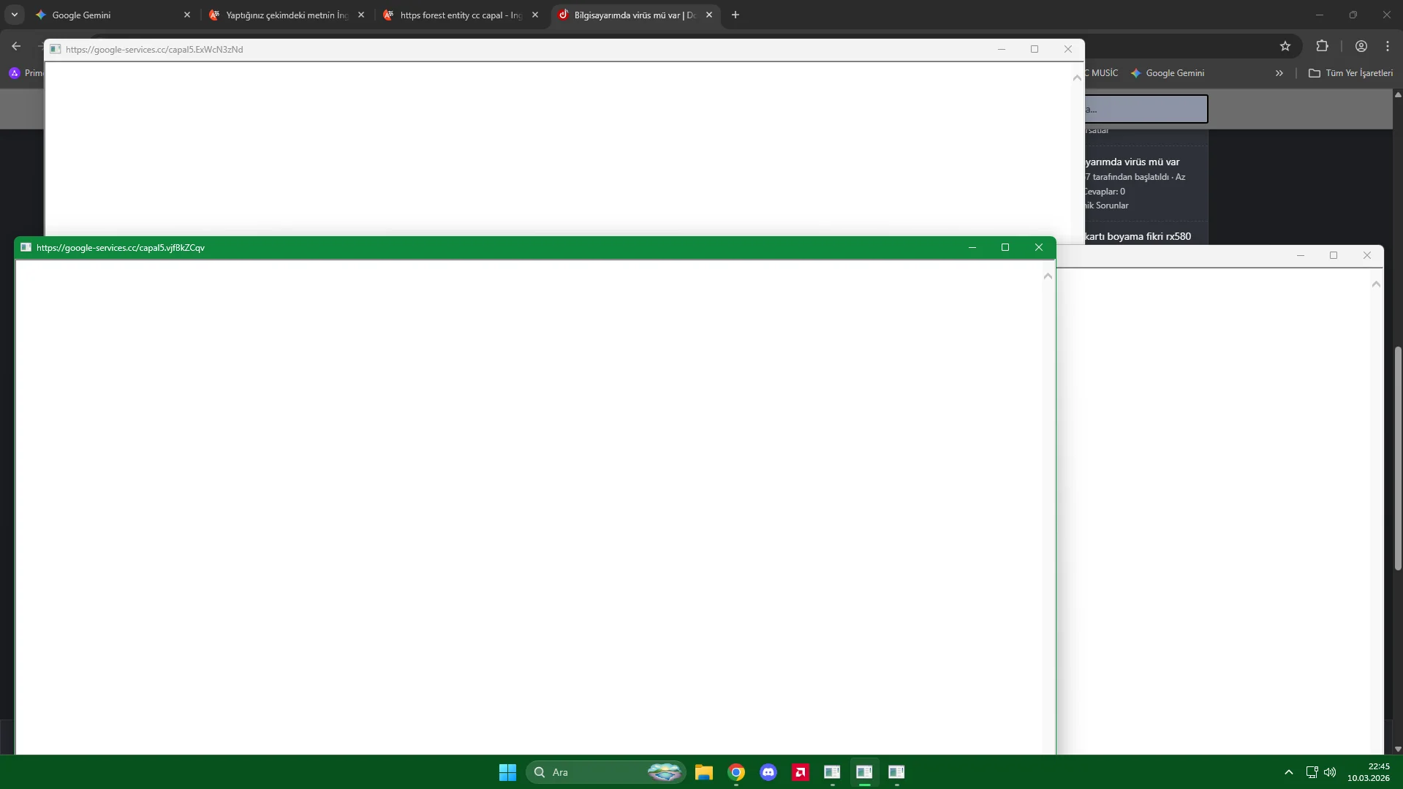Bookmark this page with the star icon
Image resolution: width=1403 pixels, height=789 pixels.
tap(1285, 46)
